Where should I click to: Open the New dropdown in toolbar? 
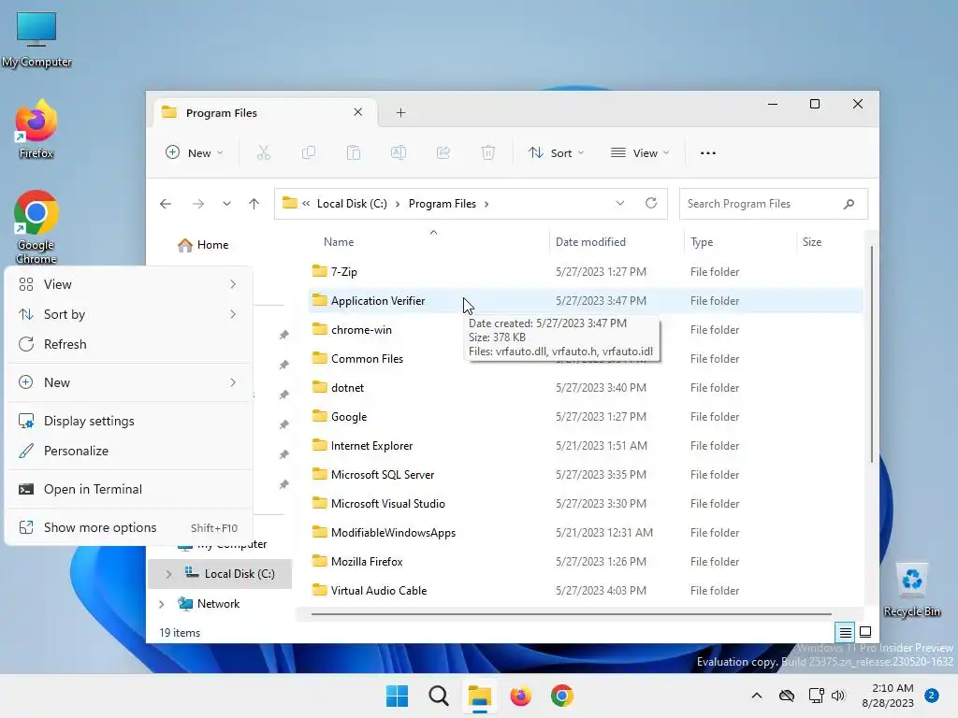pyautogui.click(x=195, y=152)
